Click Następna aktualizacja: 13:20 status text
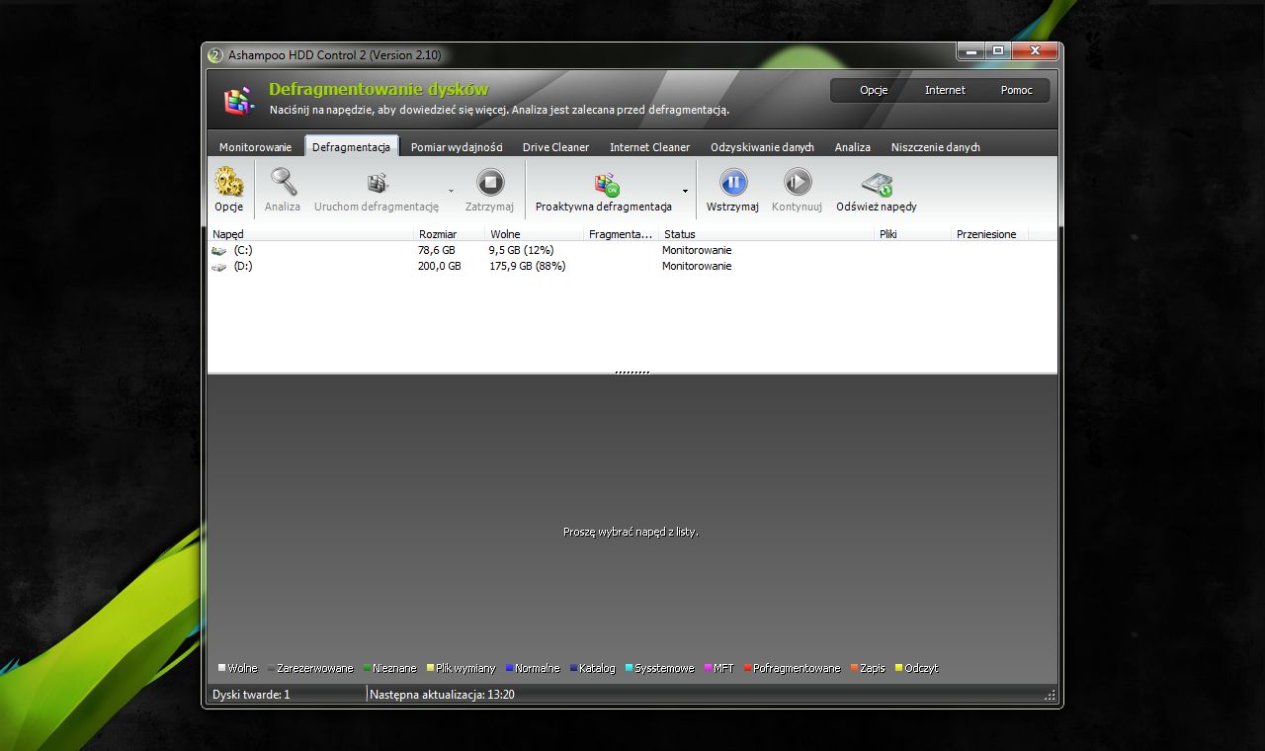This screenshot has height=751, width=1265. (442, 695)
